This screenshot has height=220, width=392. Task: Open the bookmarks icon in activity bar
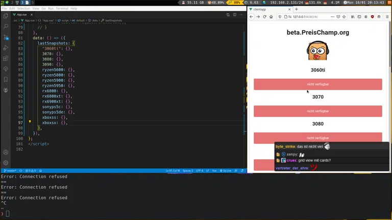coord(6,79)
